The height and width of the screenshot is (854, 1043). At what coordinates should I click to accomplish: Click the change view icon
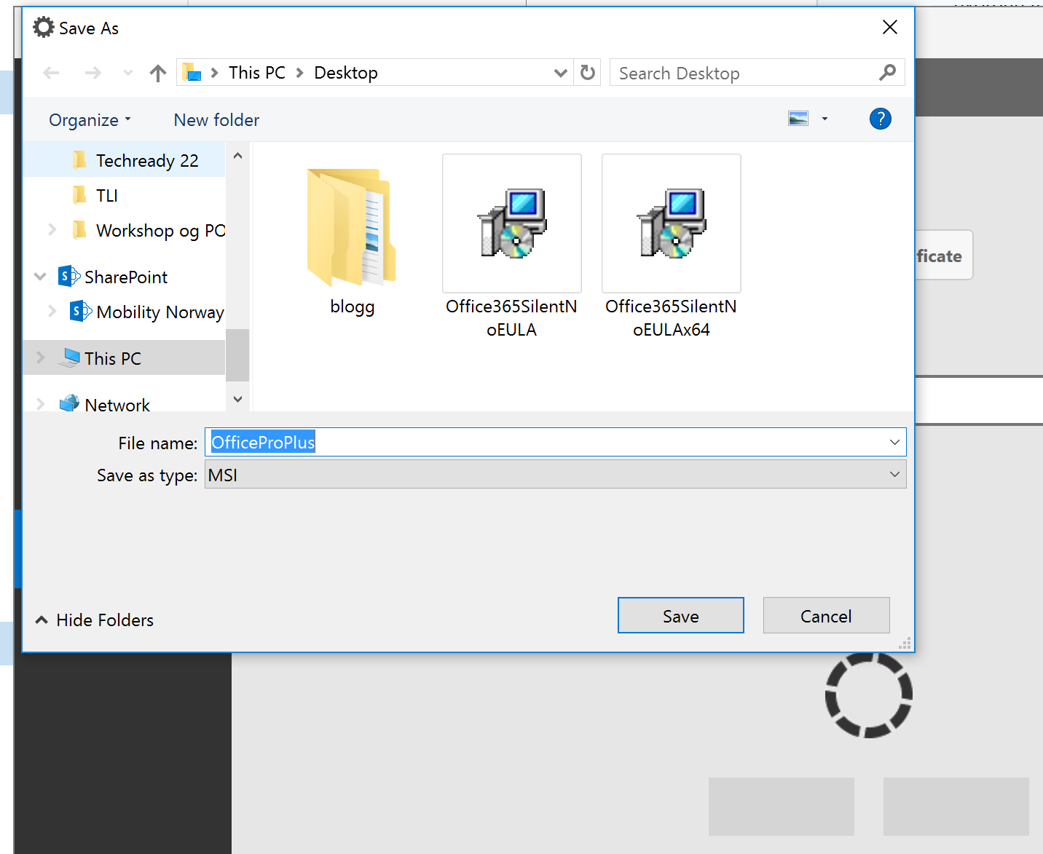798,119
